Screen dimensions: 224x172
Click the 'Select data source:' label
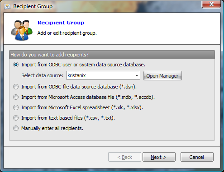point(43,75)
